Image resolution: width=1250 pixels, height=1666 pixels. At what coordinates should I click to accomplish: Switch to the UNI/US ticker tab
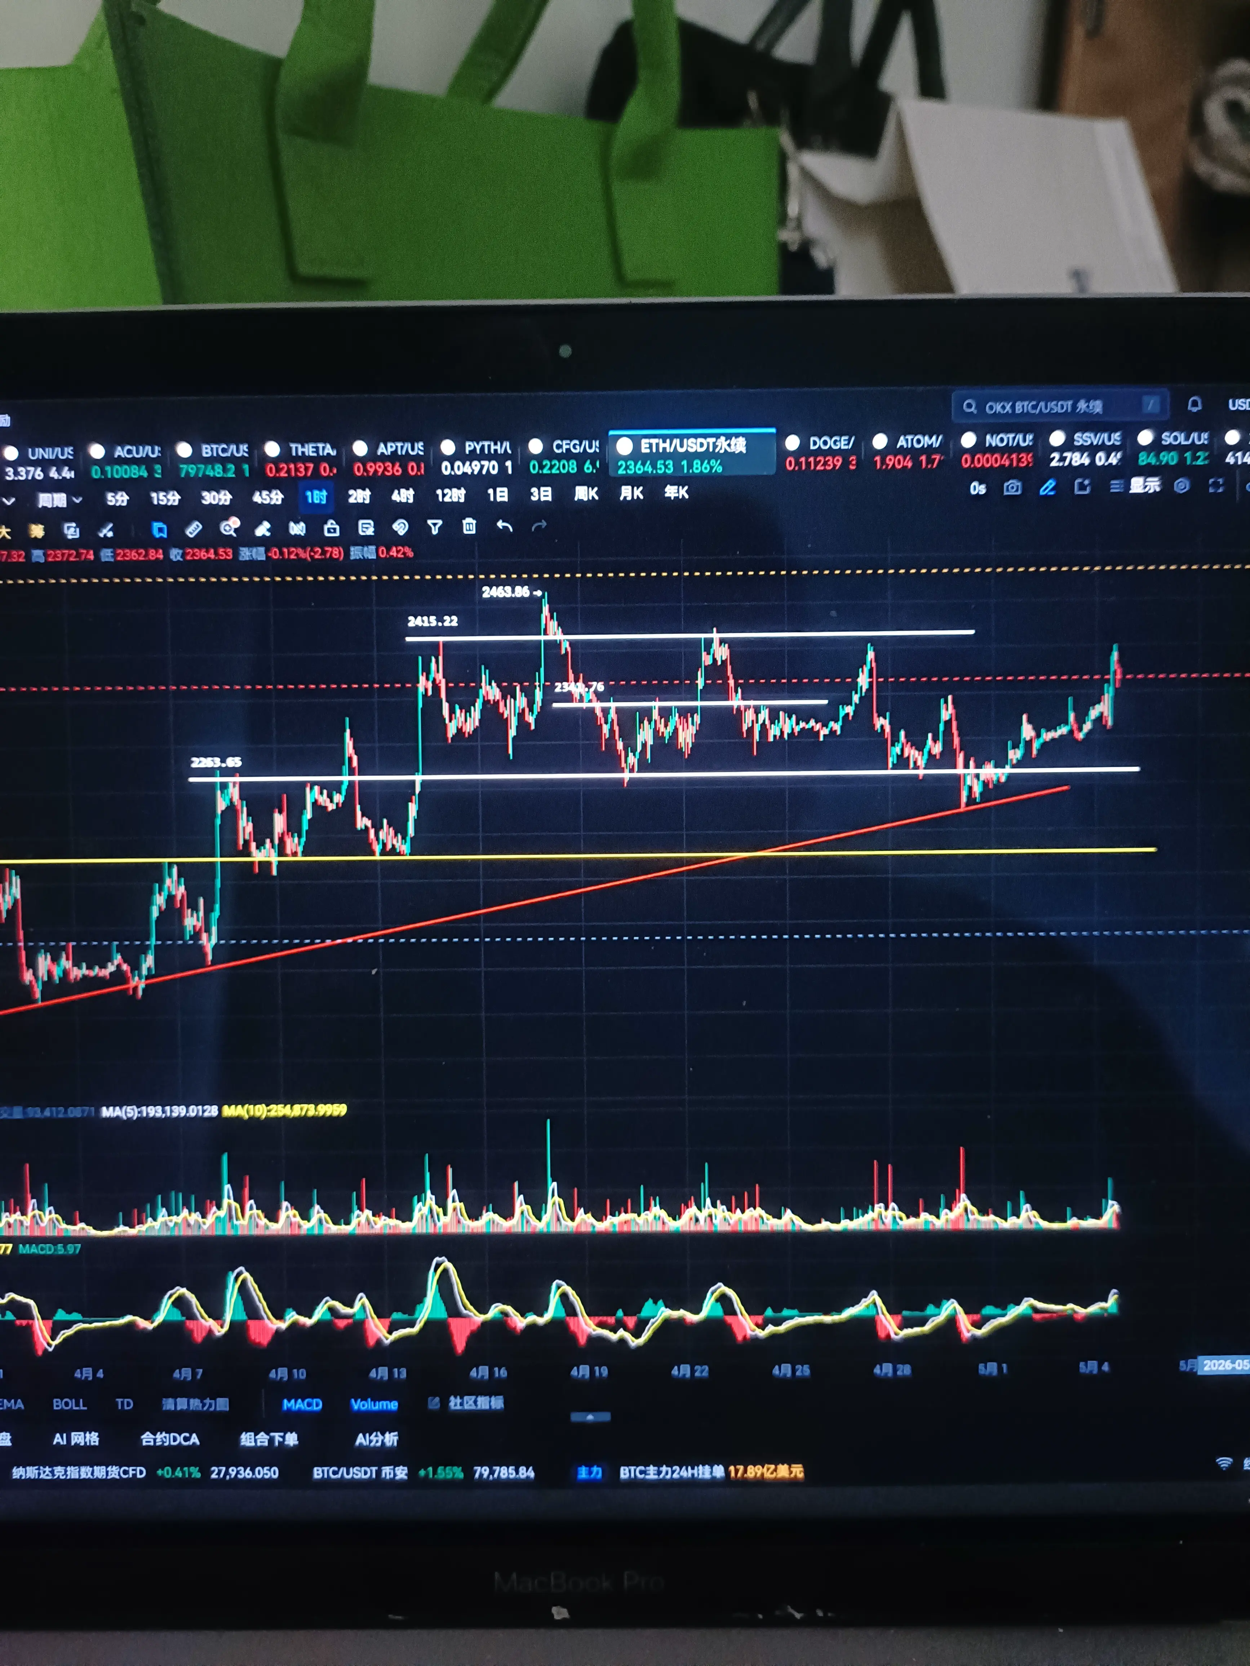(x=39, y=463)
